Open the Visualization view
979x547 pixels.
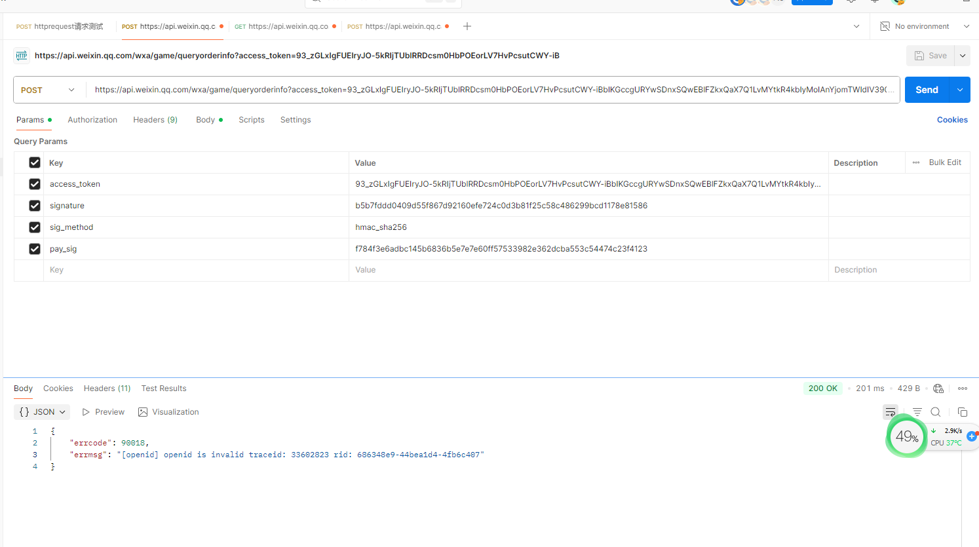point(168,412)
